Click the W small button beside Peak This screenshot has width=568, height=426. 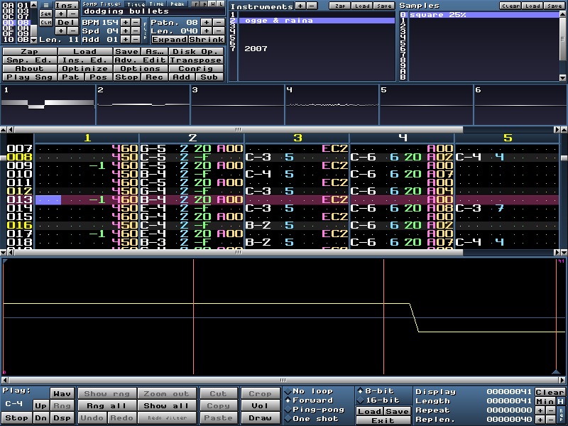click(212, 4)
